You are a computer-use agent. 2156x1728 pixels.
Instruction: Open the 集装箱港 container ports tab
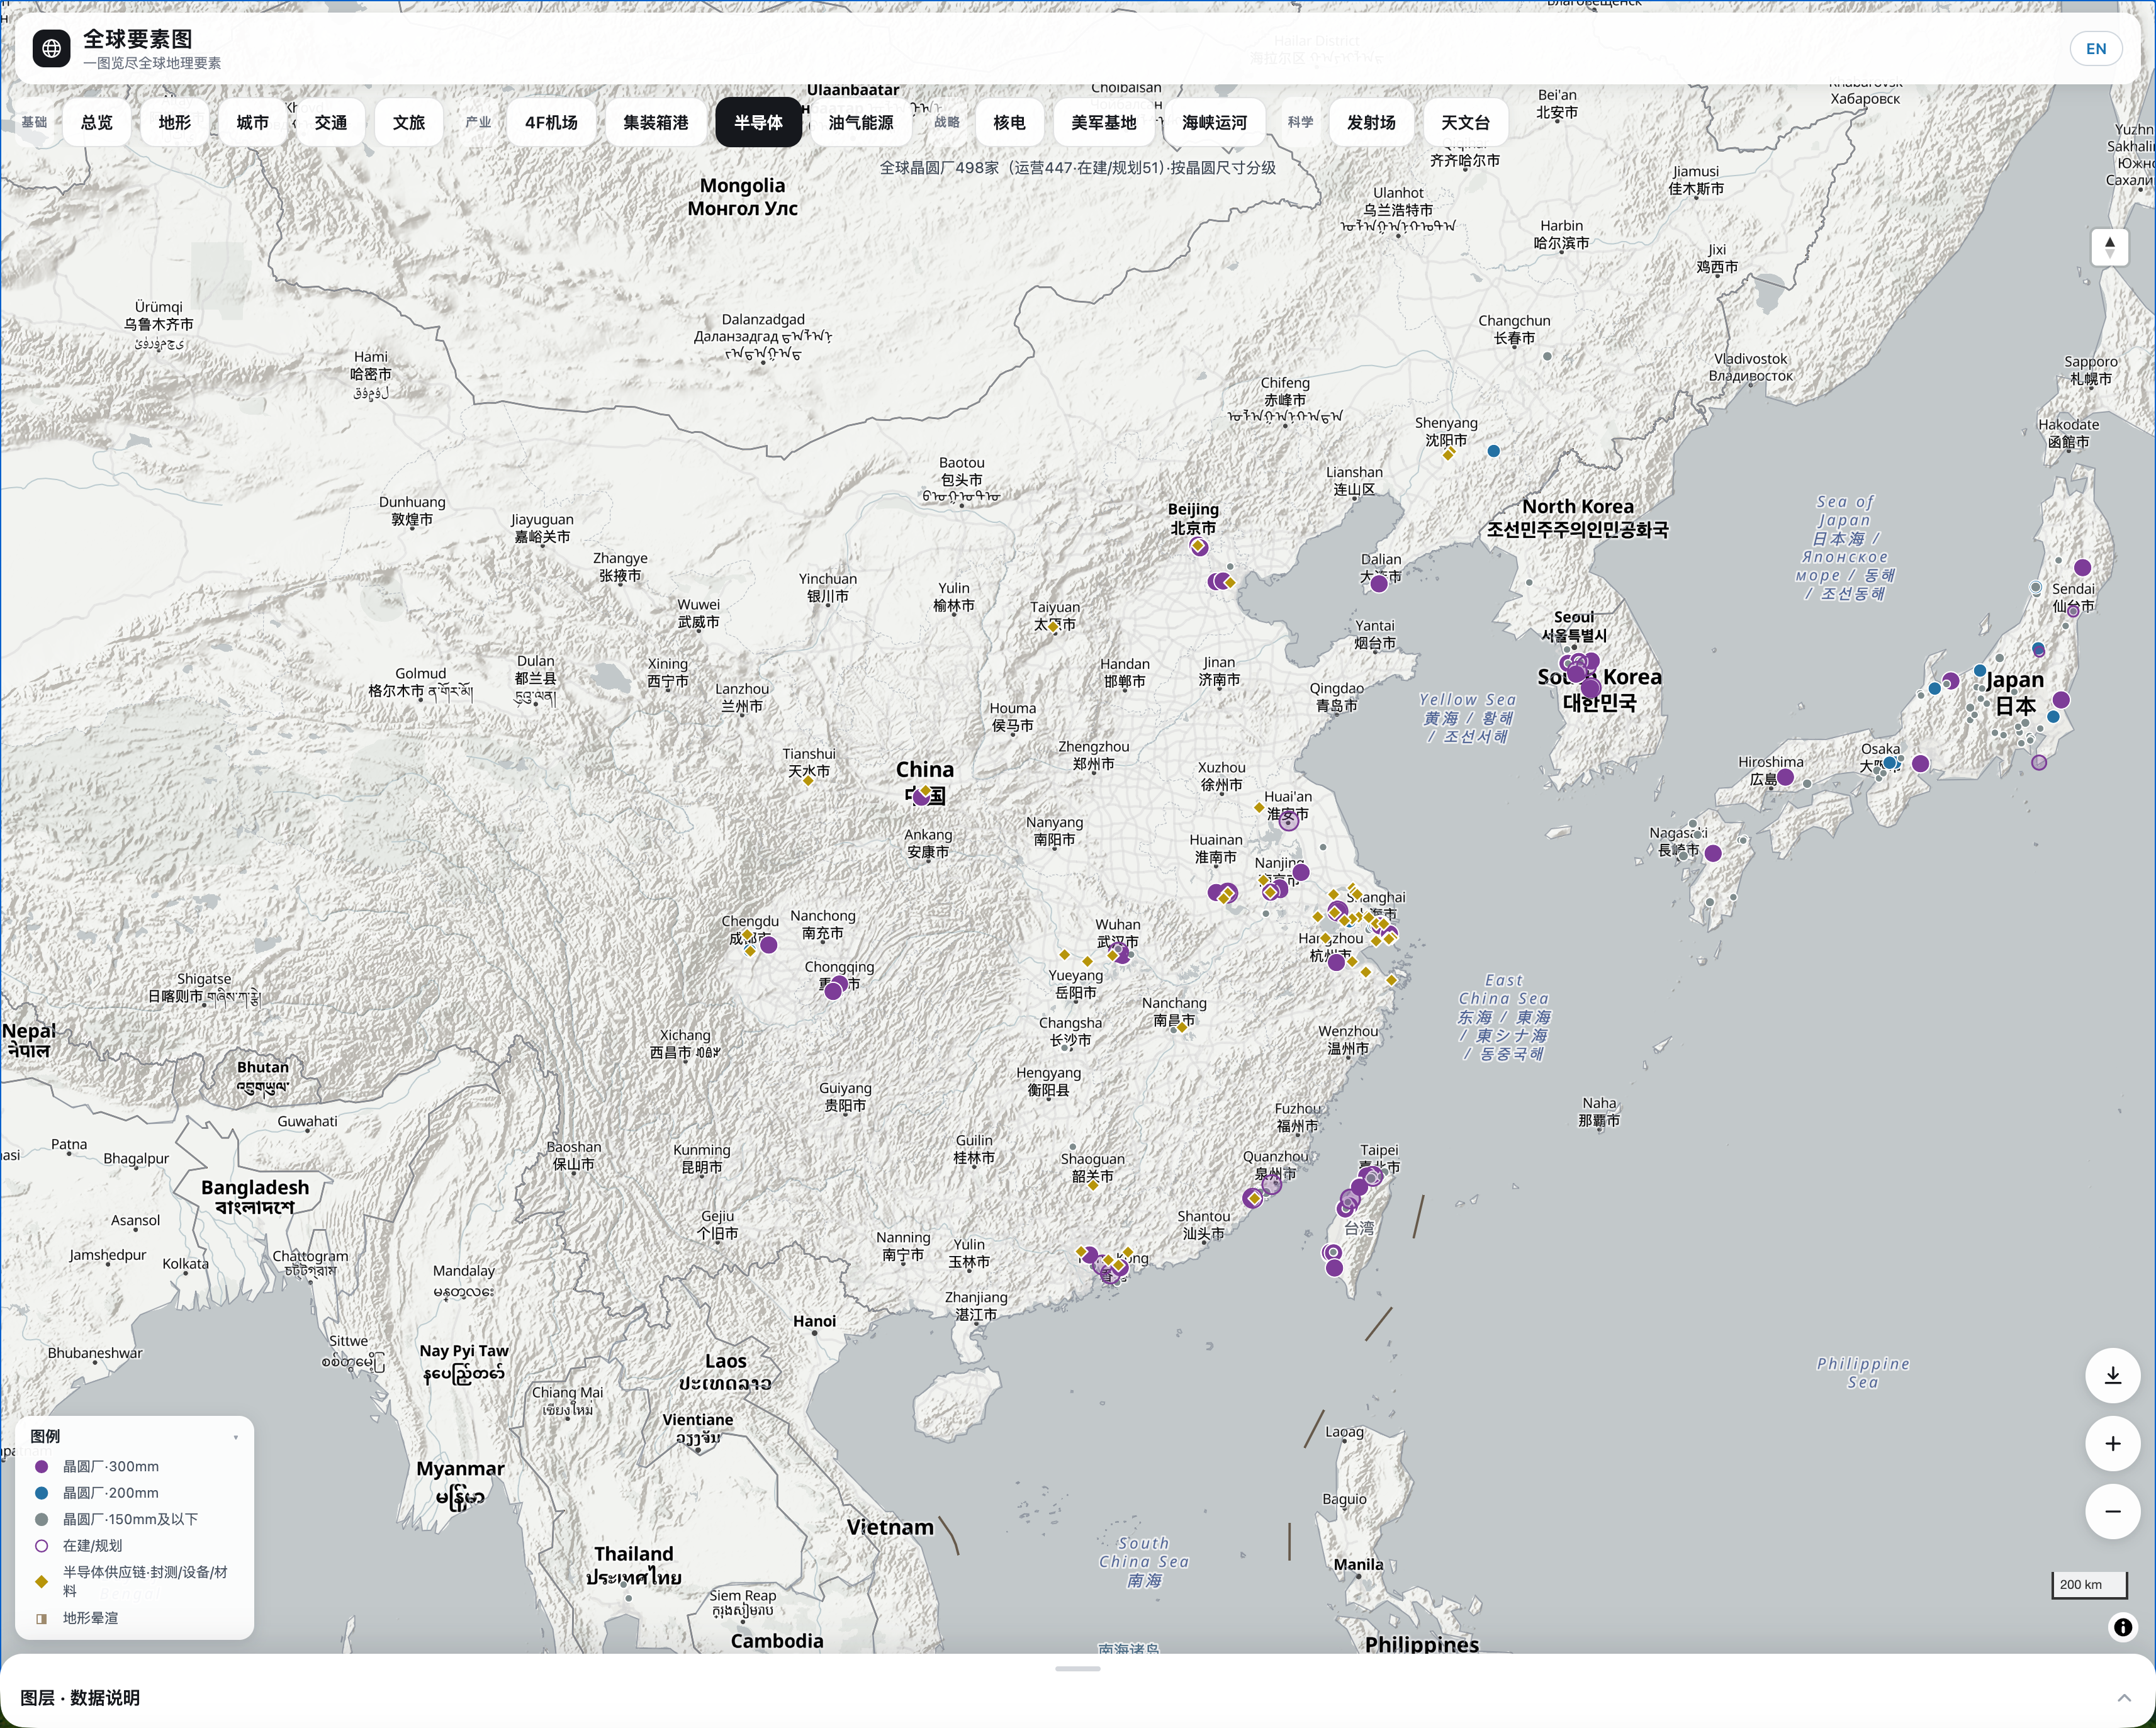click(x=656, y=122)
